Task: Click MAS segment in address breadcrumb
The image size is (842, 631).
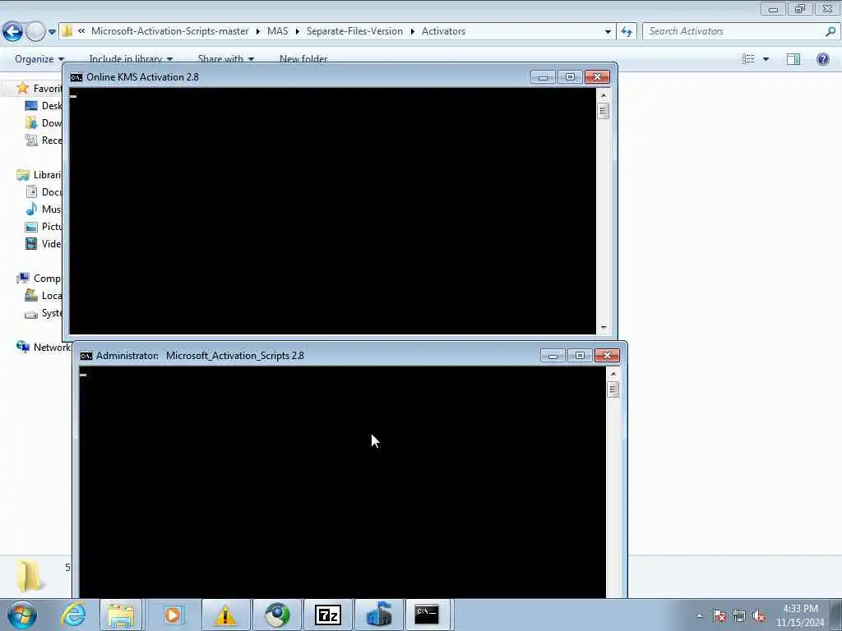Action: pos(278,31)
